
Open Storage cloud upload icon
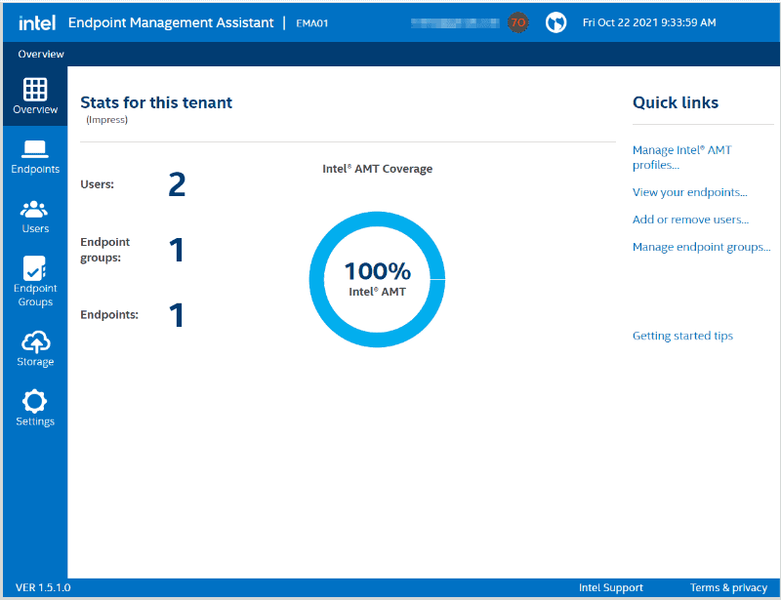(35, 342)
